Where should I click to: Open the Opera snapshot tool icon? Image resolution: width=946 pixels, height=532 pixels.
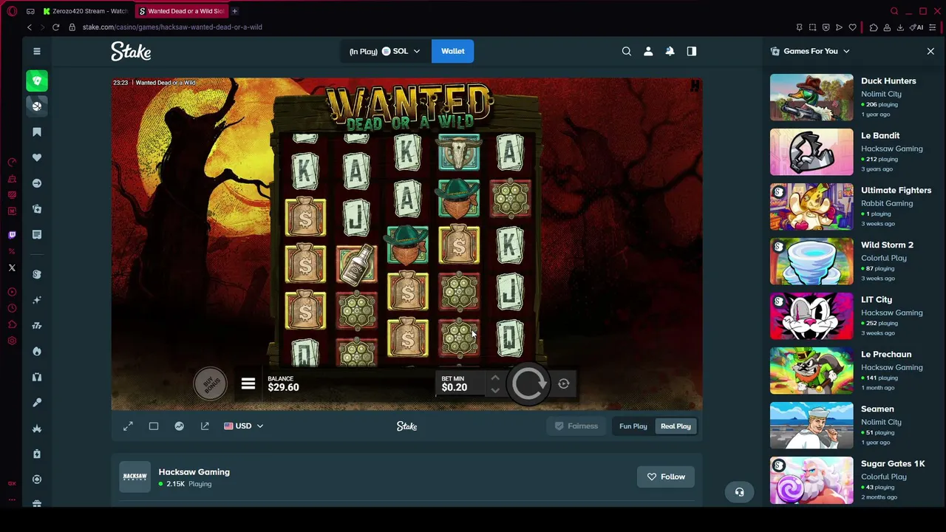812,27
